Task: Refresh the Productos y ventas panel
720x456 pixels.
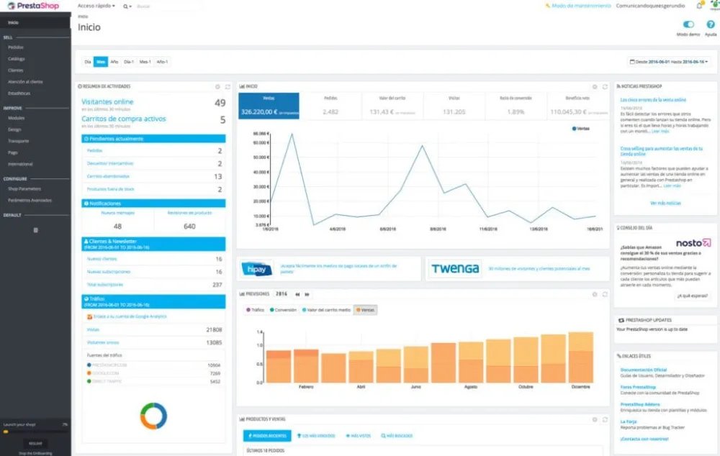Action: tap(605, 419)
